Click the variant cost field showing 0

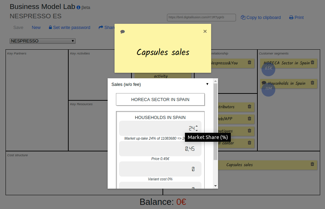[160, 169]
